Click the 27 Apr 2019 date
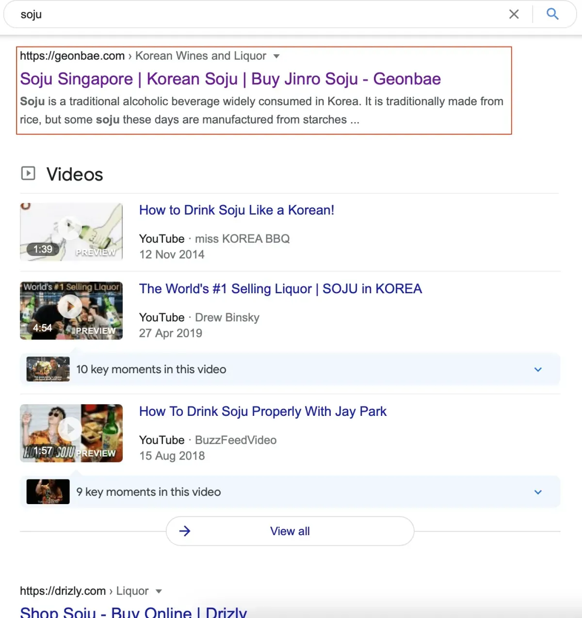The width and height of the screenshot is (582, 618). tap(171, 333)
